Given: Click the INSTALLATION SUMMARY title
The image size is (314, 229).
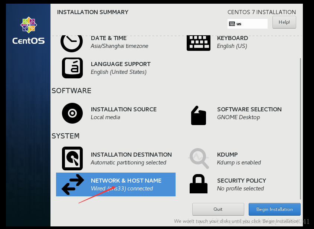Looking at the screenshot, I should point(93,12).
